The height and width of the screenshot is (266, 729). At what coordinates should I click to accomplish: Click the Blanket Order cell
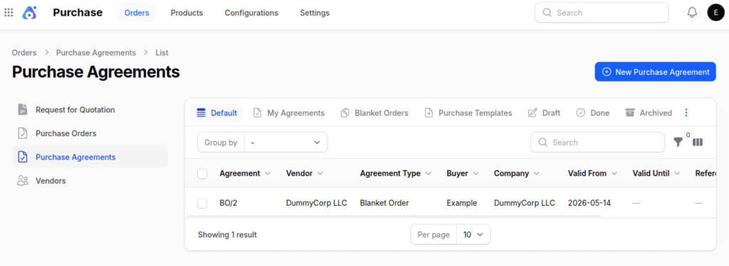point(384,203)
